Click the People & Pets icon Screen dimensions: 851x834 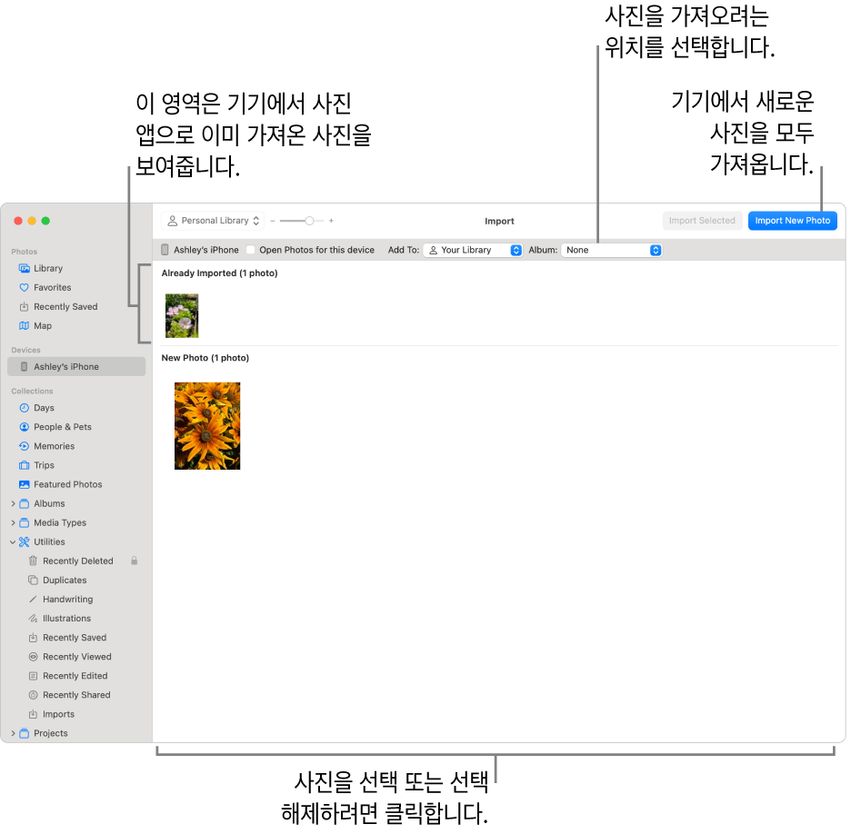coord(24,428)
